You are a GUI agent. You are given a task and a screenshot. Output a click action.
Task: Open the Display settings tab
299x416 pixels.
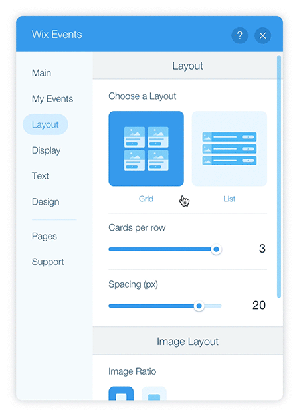[46, 150]
